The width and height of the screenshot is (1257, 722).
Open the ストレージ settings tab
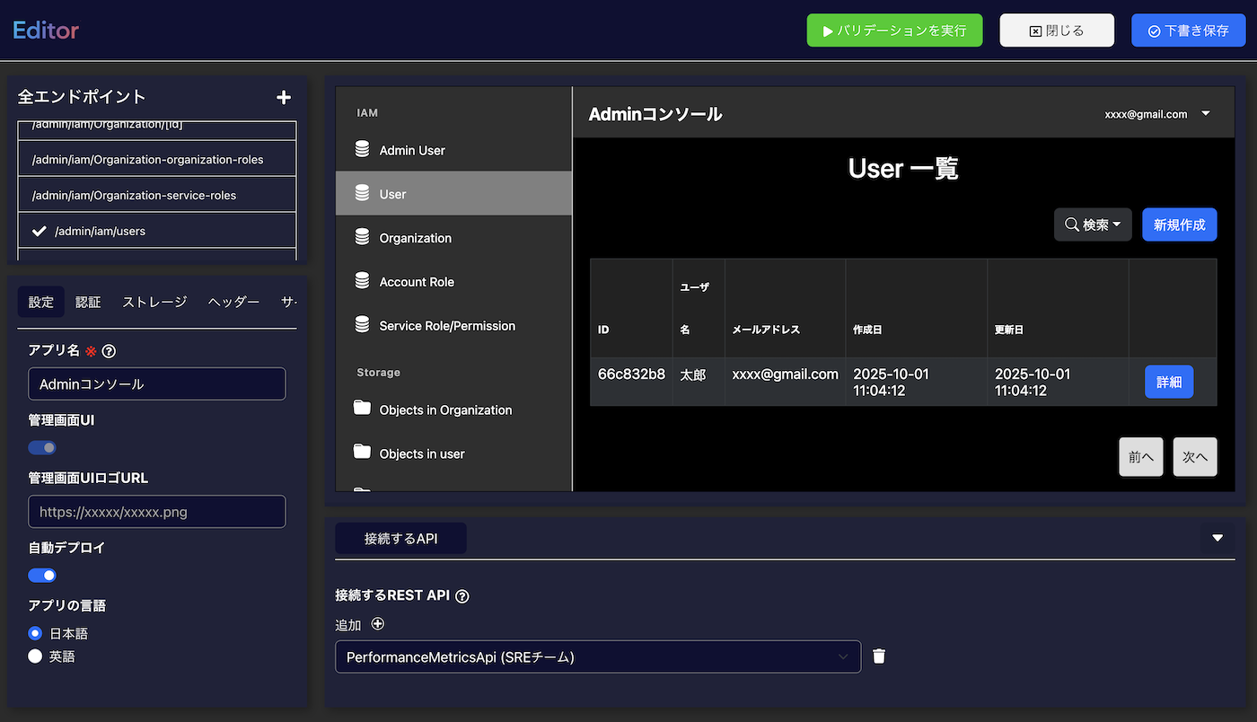pyautogui.click(x=154, y=302)
